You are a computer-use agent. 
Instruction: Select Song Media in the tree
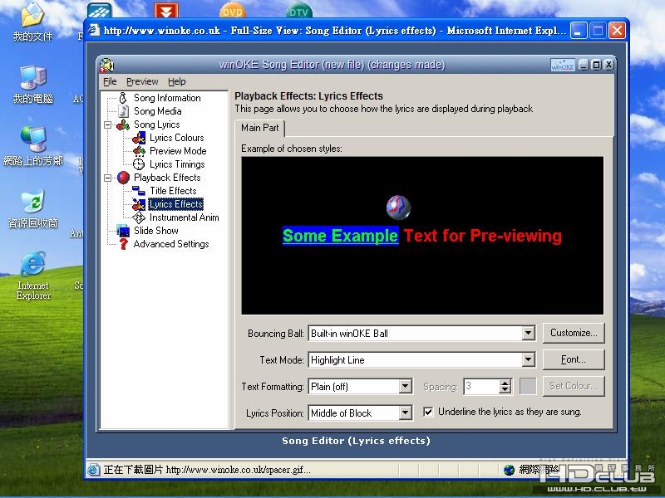[x=158, y=111]
